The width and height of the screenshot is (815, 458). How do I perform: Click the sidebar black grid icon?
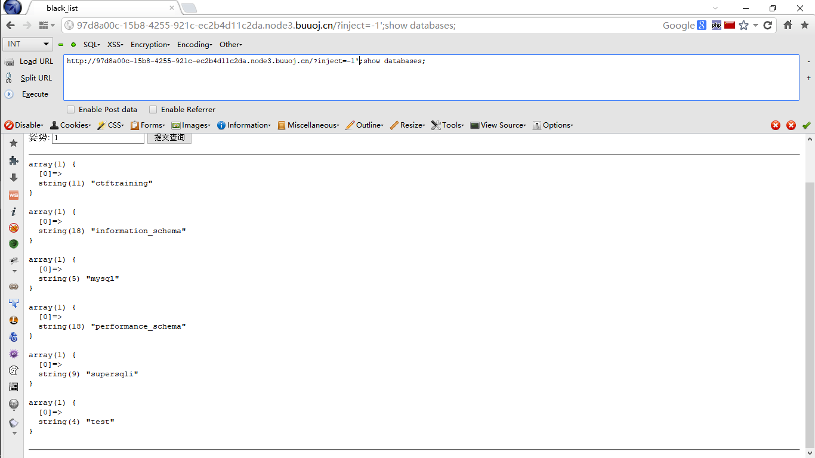14,387
